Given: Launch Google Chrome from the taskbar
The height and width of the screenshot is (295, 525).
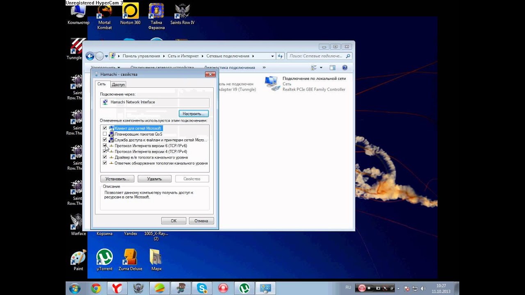Looking at the screenshot, I should [96, 288].
